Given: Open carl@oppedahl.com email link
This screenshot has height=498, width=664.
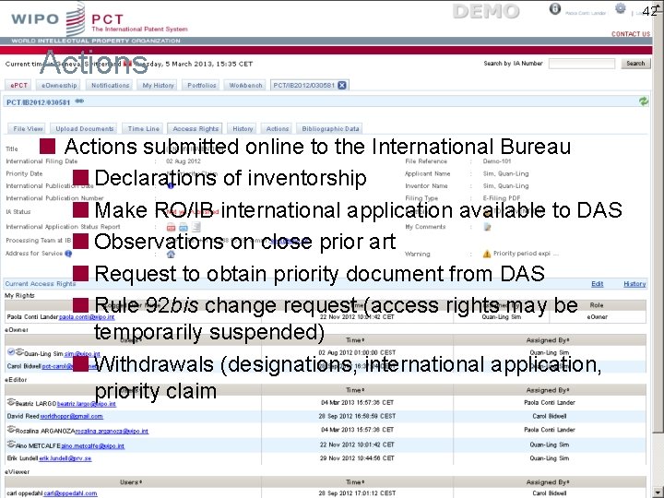Looking at the screenshot, I should (x=70, y=493).
